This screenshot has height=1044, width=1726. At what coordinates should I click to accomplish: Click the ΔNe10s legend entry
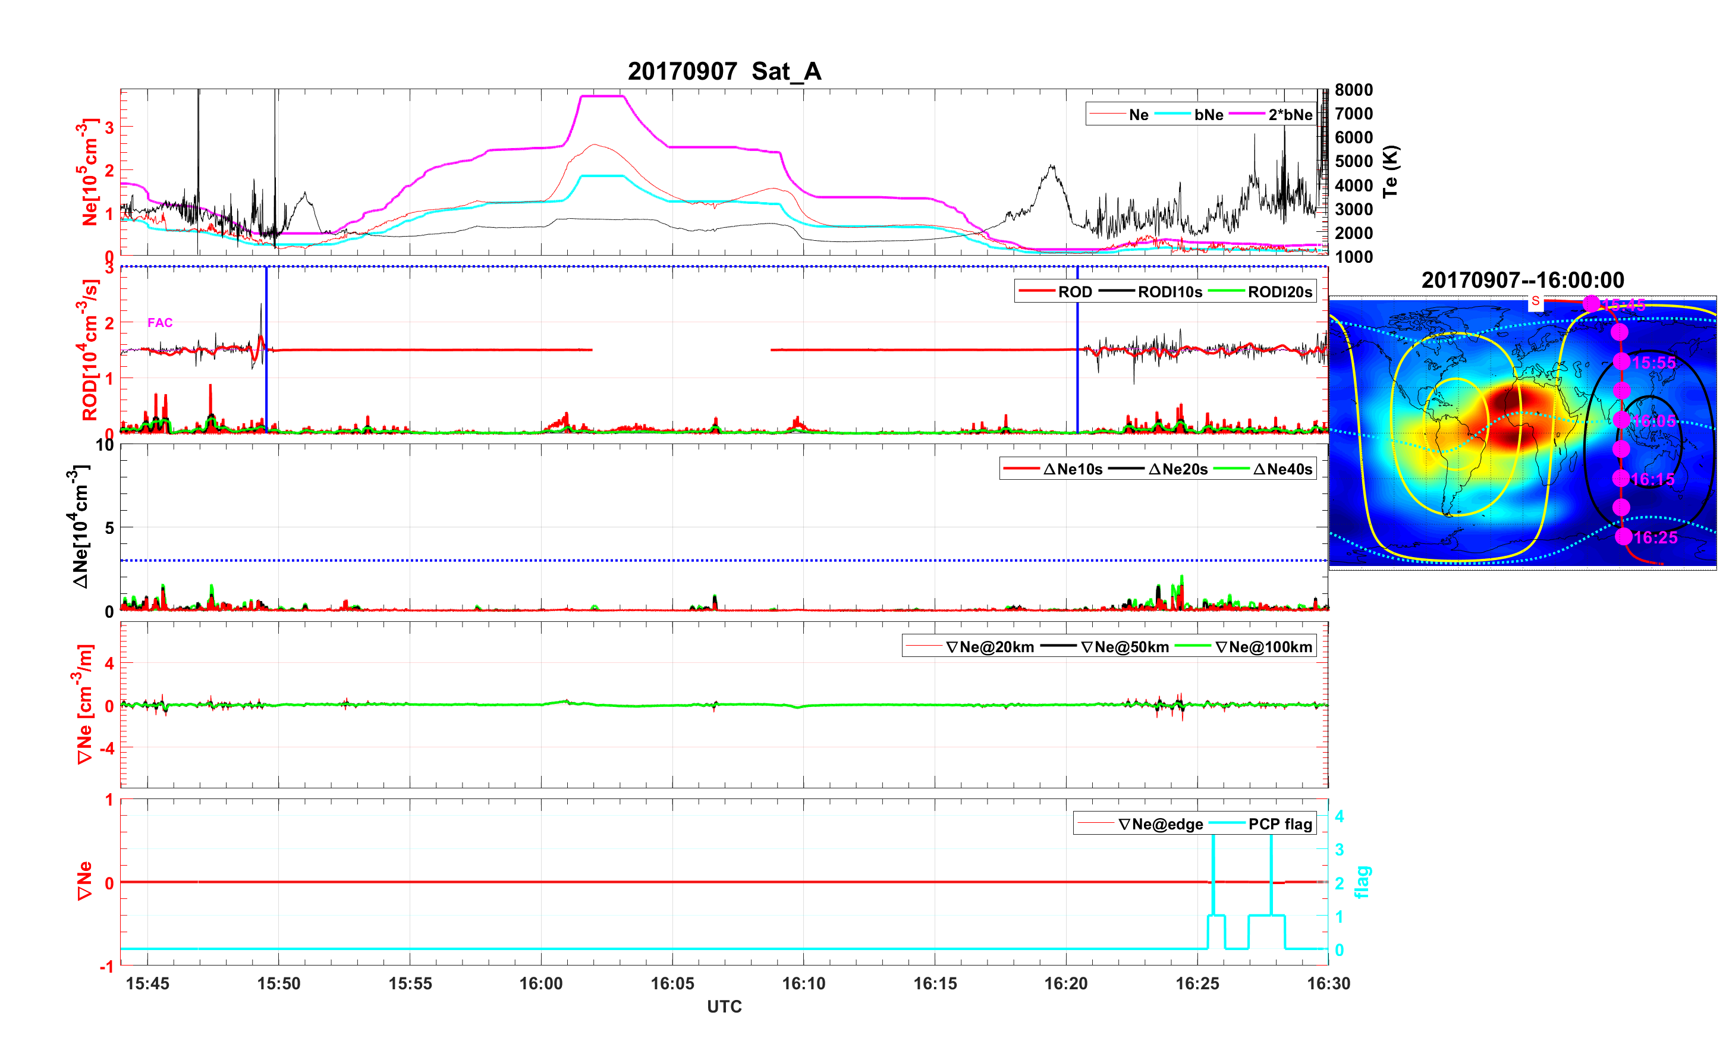(x=1072, y=470)
